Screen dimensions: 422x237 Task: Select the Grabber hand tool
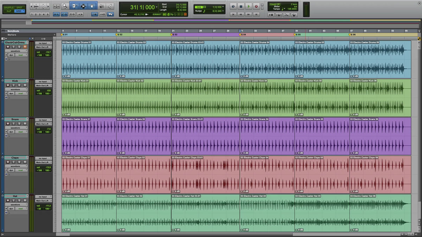tap(92, 6)
